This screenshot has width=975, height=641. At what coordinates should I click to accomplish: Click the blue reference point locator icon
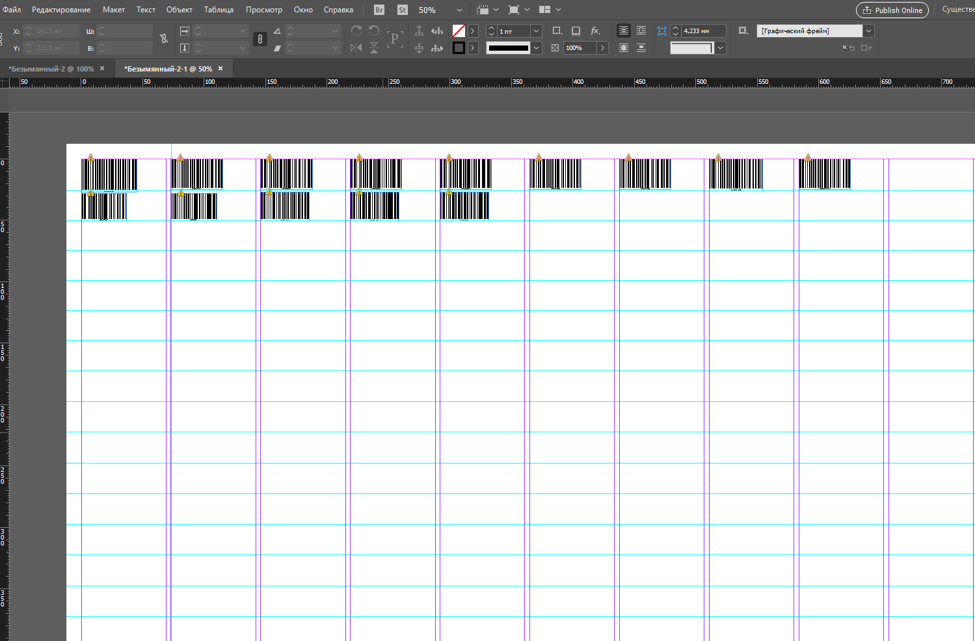click(x=662, y=31)
